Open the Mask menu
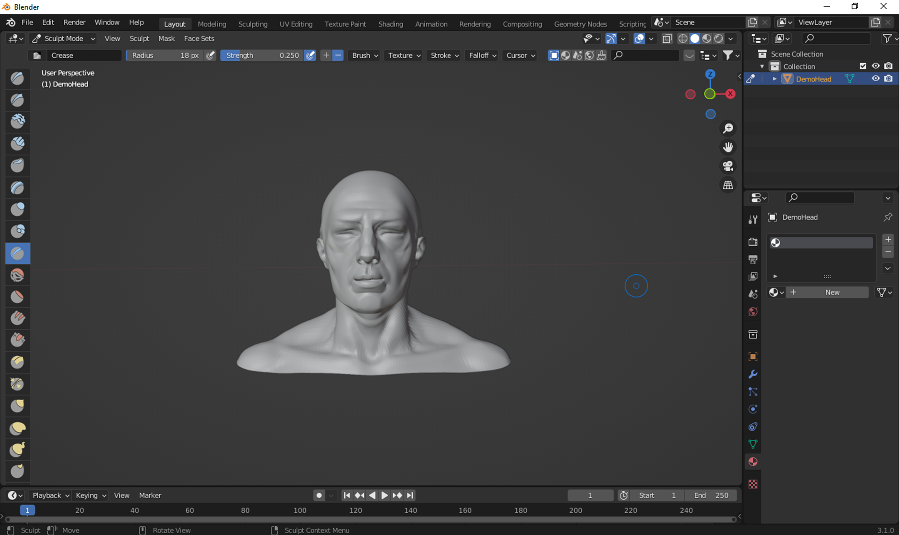Viewport: 899px width, 535px height. 166,38
